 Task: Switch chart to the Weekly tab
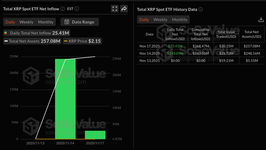26,22
